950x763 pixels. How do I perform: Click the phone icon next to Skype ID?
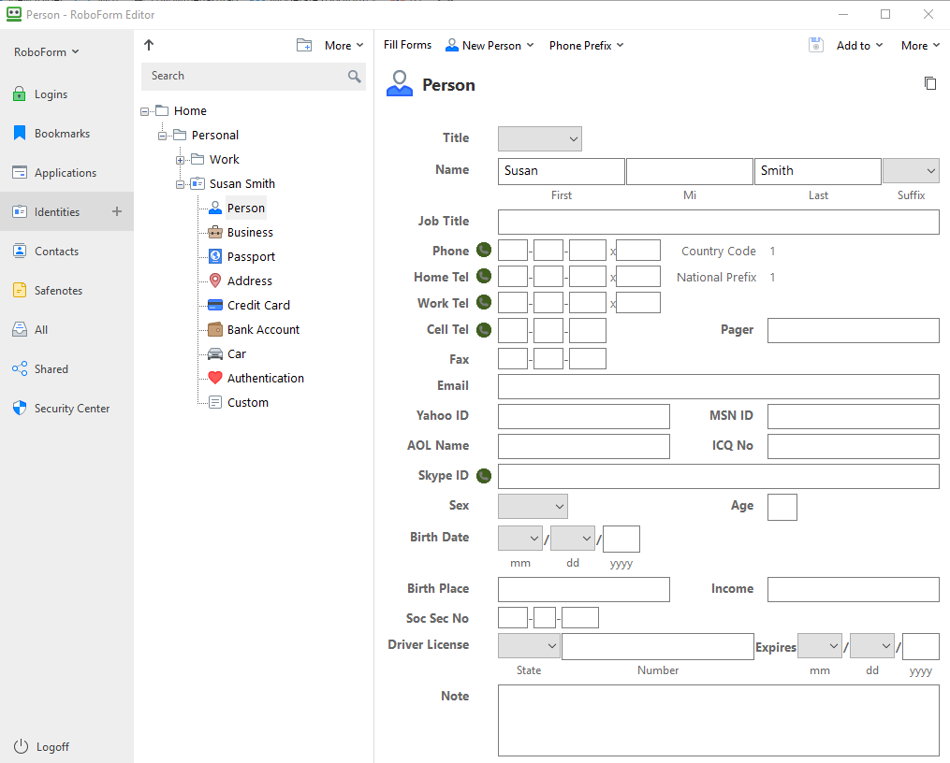coord(484,476)
